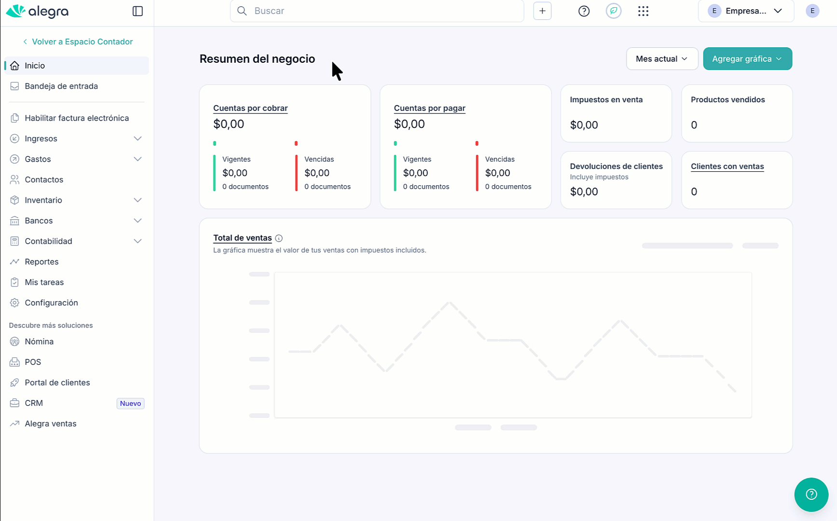837x521 pixels.
Task: Go to Inicio in the sidebar
Action: [77, 66]
